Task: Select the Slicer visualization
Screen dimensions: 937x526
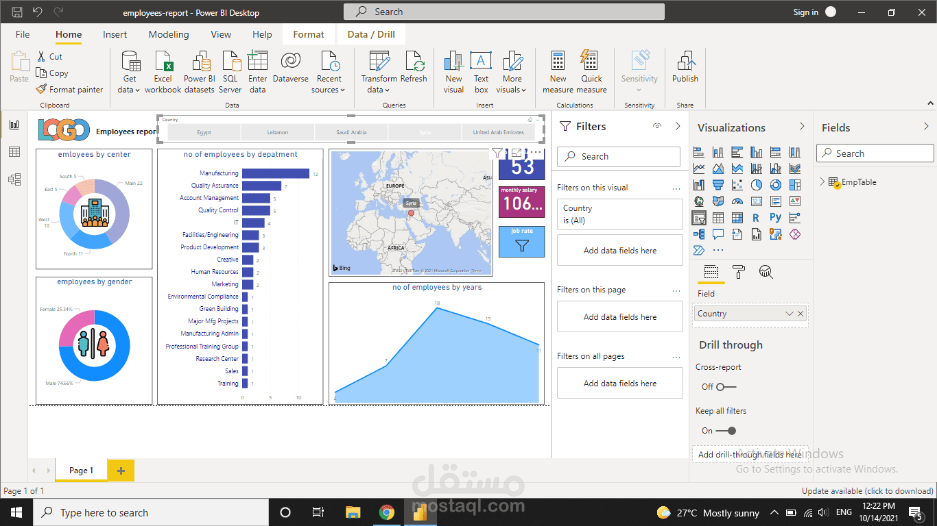Action: pos(699,218)
